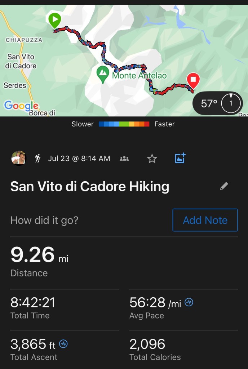Tap the Avg Pace info icon

(x=189, y=303)
